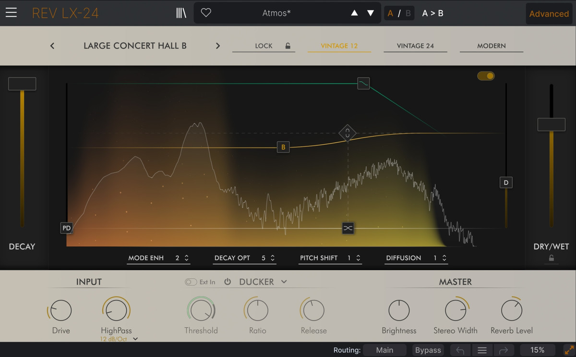Toggle the Lock padlock icon
Image resolution: width=576 pixels, height=357 pixels.
(288, 46)
